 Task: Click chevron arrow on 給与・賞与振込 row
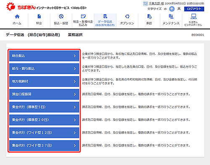(75, 69)
